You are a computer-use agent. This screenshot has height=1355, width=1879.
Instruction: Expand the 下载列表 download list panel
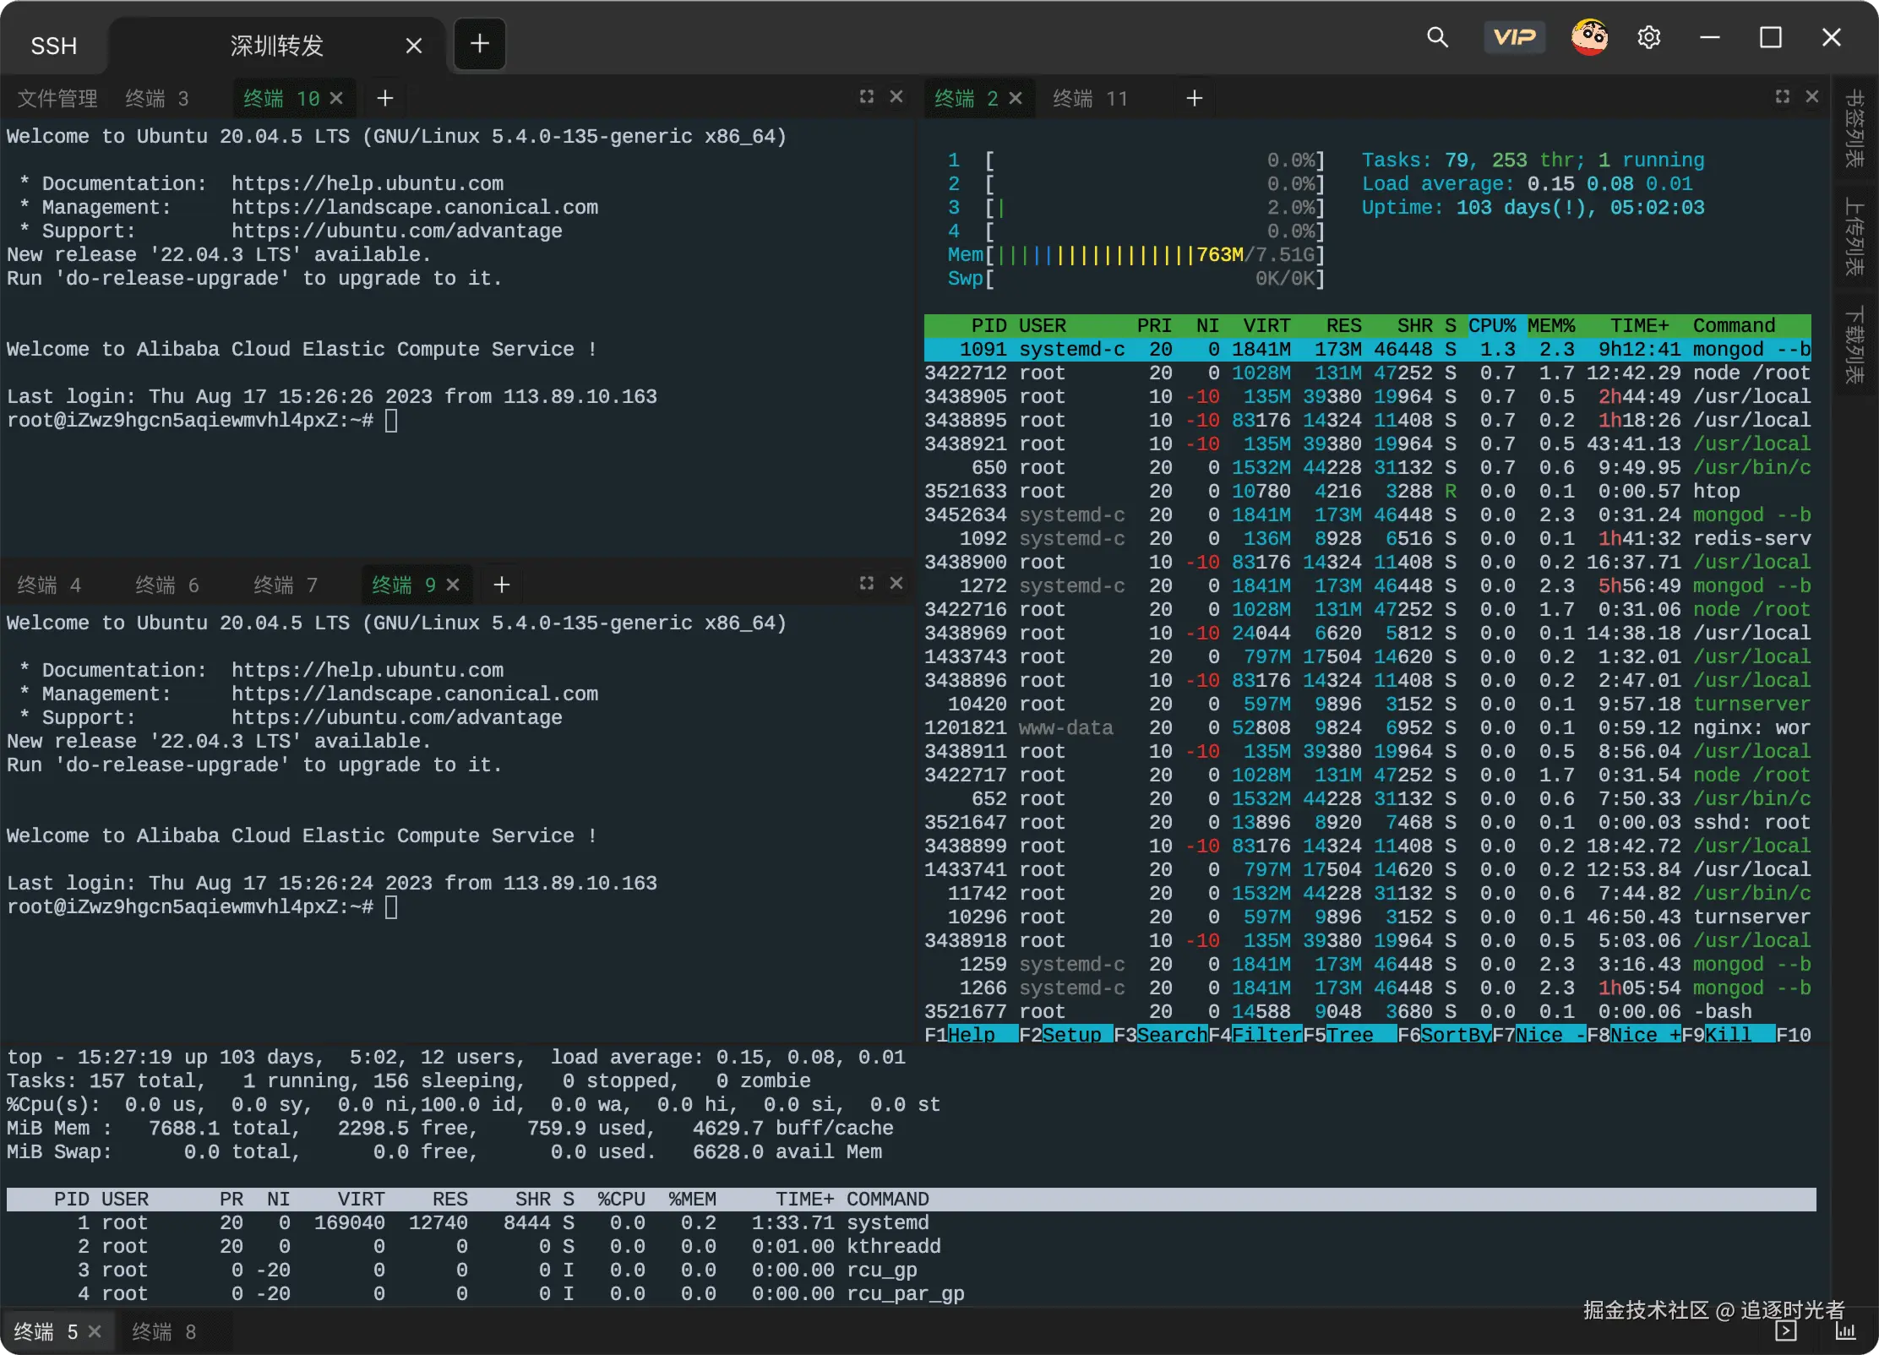pos(1854,346)
